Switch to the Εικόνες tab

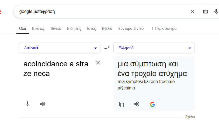pyautogui.click(x=38, y=28)
